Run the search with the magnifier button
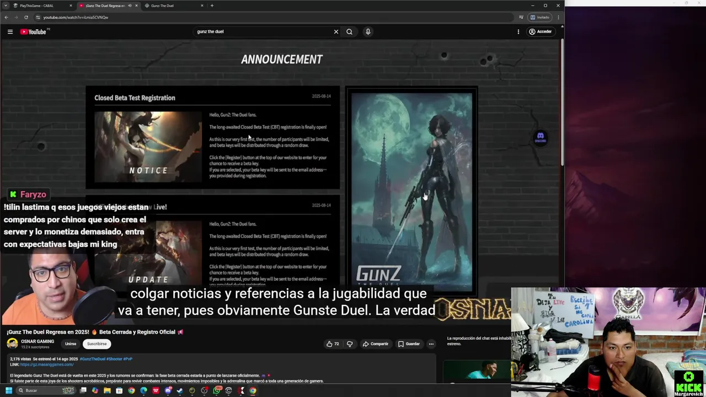Viewport: 706px width, 397px height. [349, 31]
